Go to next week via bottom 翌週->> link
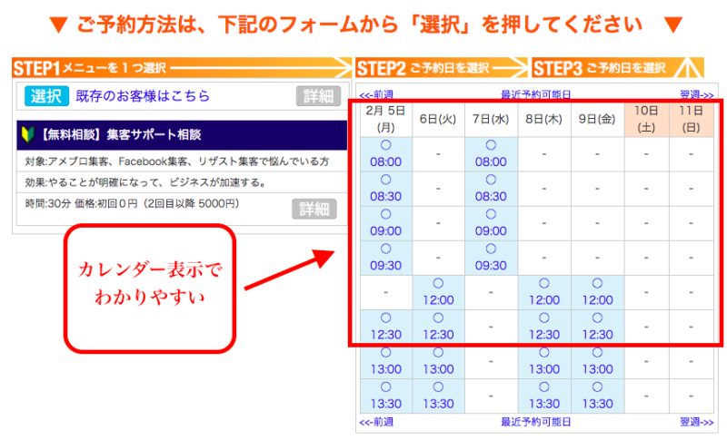This screenshot has height=440, width=727. tap(696, 422)
